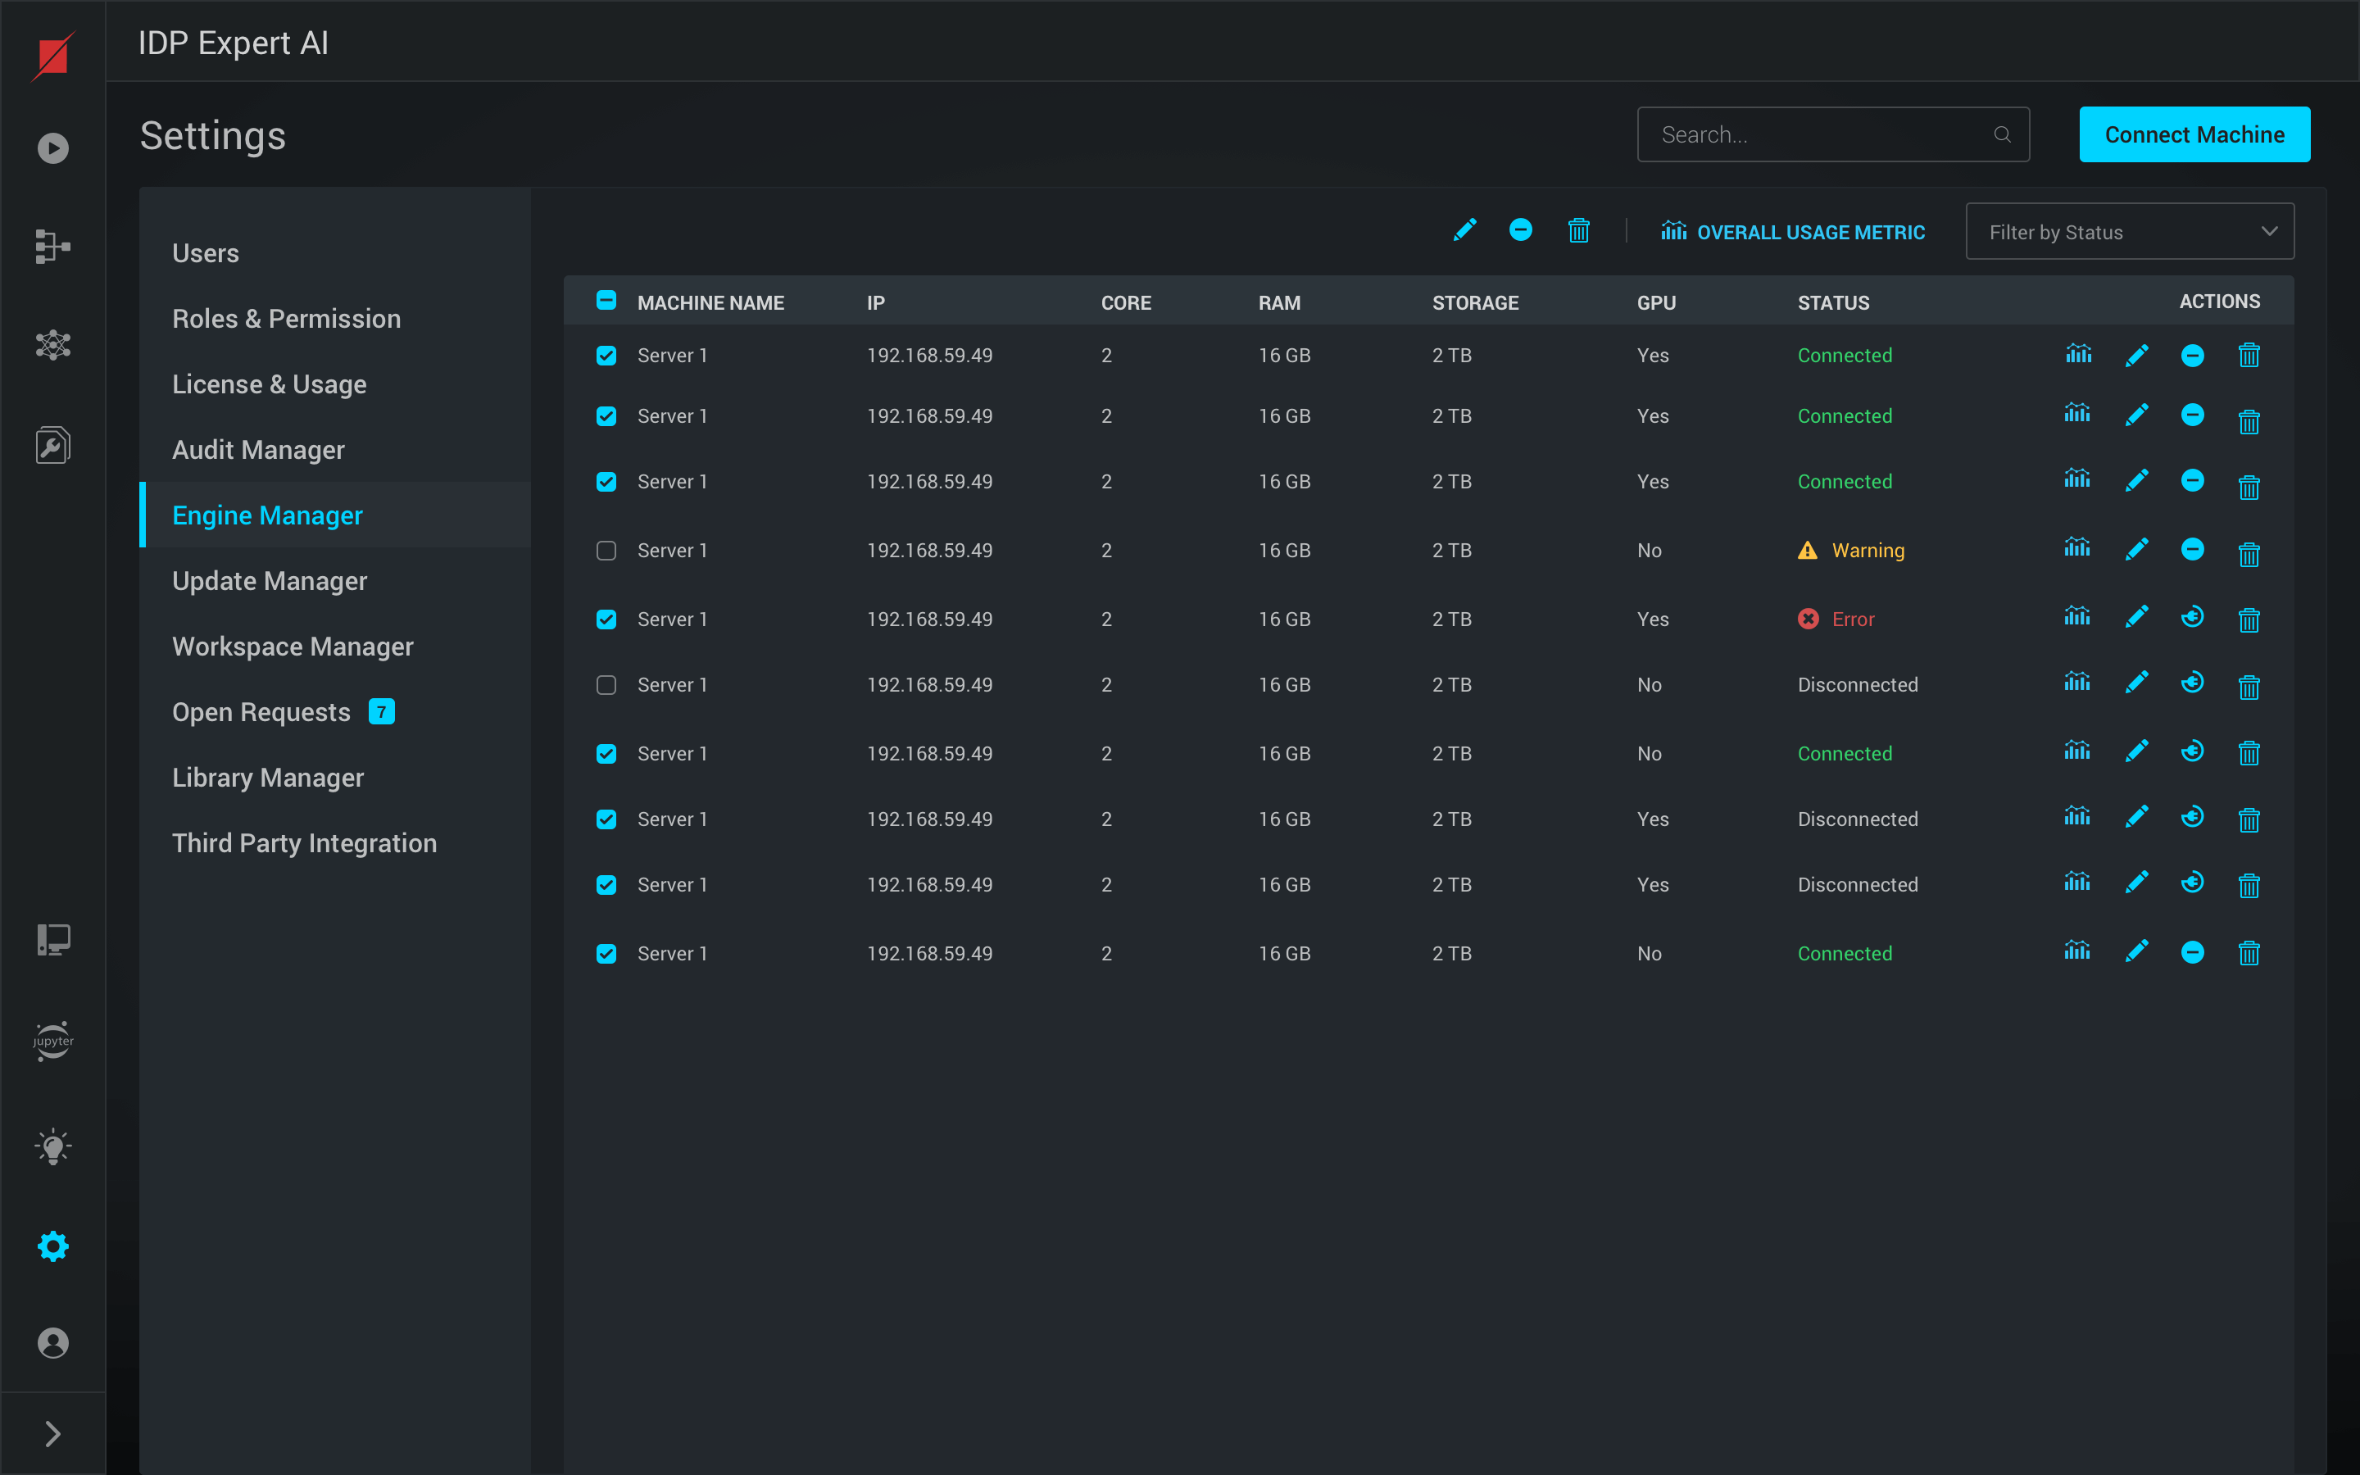Click the delete trash icon for Warning row
Image resolution: width=2360 pixels, height=1475 pixels.
[2248, 553]
